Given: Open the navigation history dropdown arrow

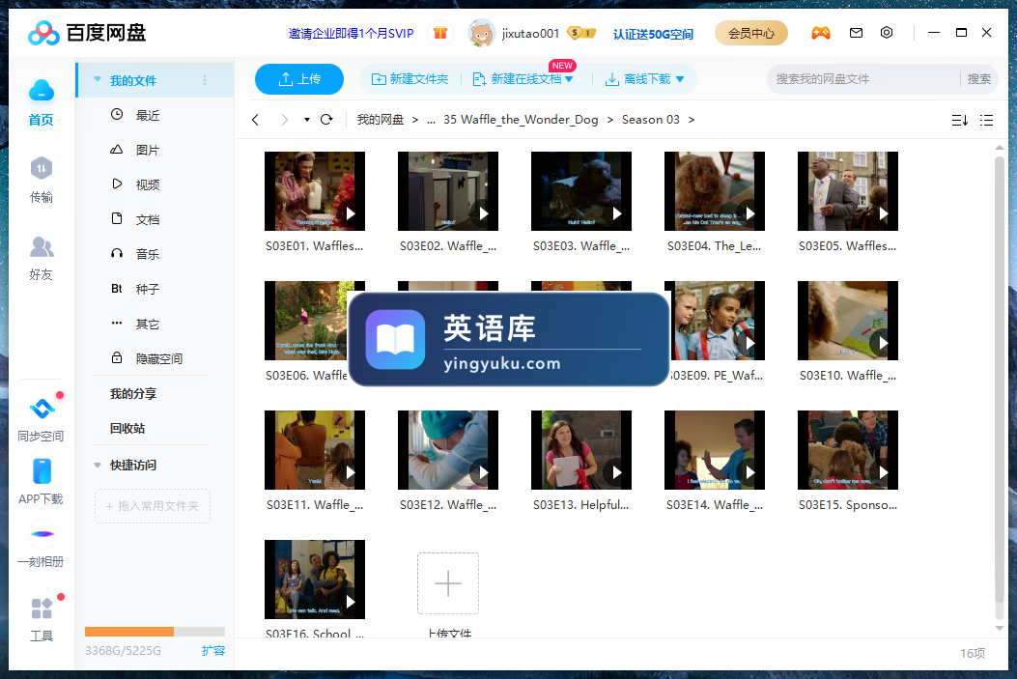Looking at the screenshot, I should pos(307,120).
